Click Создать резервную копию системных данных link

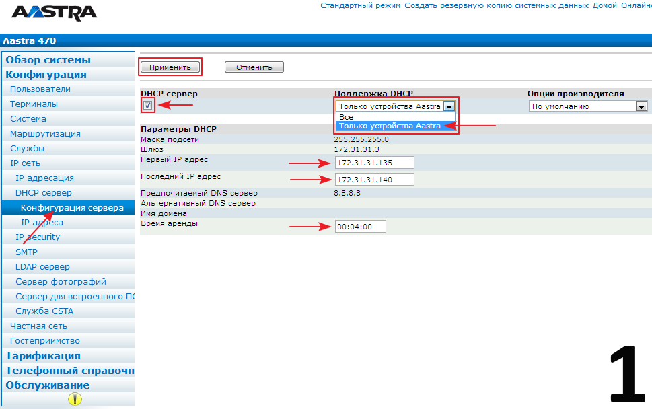click(497, 5)
